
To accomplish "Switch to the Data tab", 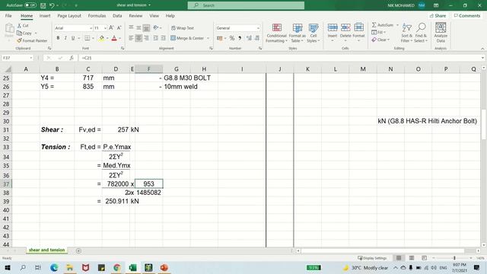I will pyautogui.click(x=117, y=15).
